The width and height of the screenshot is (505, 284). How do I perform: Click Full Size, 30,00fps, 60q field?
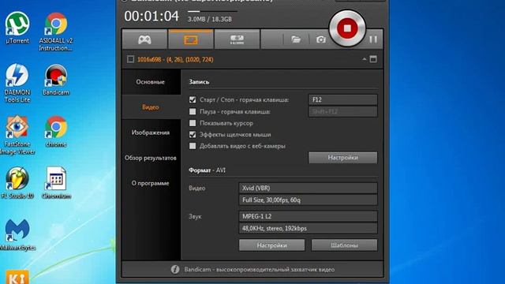(x=308, y=200)
